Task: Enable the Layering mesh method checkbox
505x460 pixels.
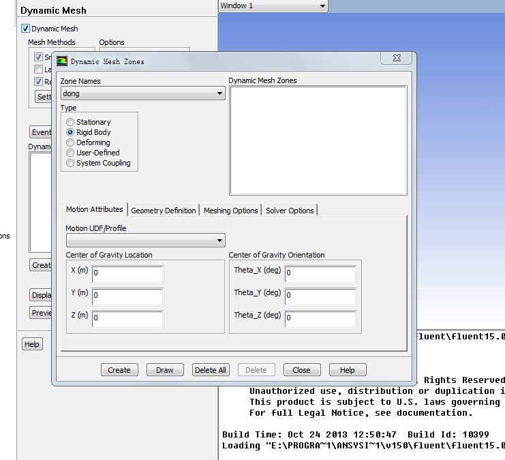Action: click(x=38, y=70)
